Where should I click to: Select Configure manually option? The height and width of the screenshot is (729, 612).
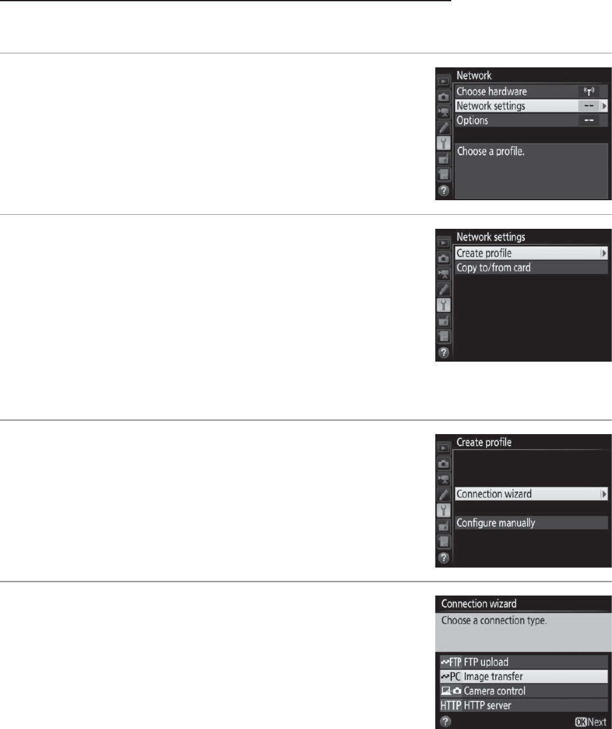tap(531, 522)
